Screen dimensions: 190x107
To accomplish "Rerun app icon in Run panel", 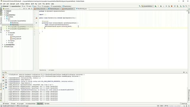I will [3, 75].
